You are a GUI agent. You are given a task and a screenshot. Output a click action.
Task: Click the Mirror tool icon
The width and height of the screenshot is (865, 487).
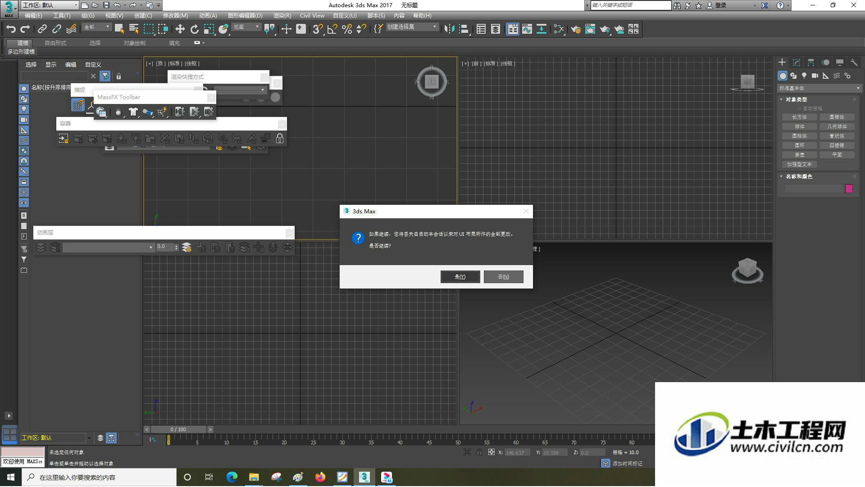pos(449,29)
